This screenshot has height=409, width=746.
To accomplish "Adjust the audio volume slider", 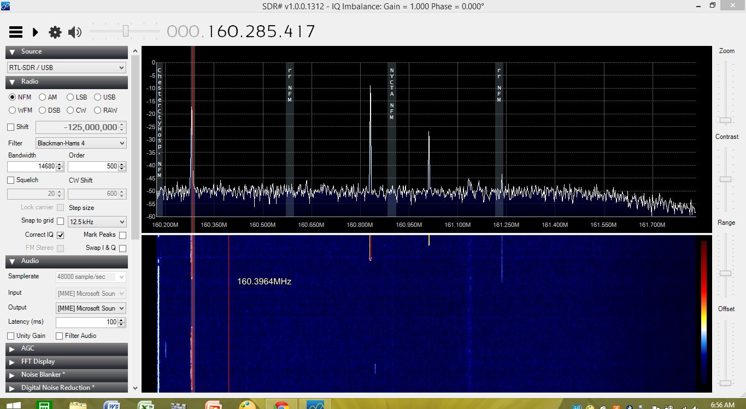I will click(125, 31).
